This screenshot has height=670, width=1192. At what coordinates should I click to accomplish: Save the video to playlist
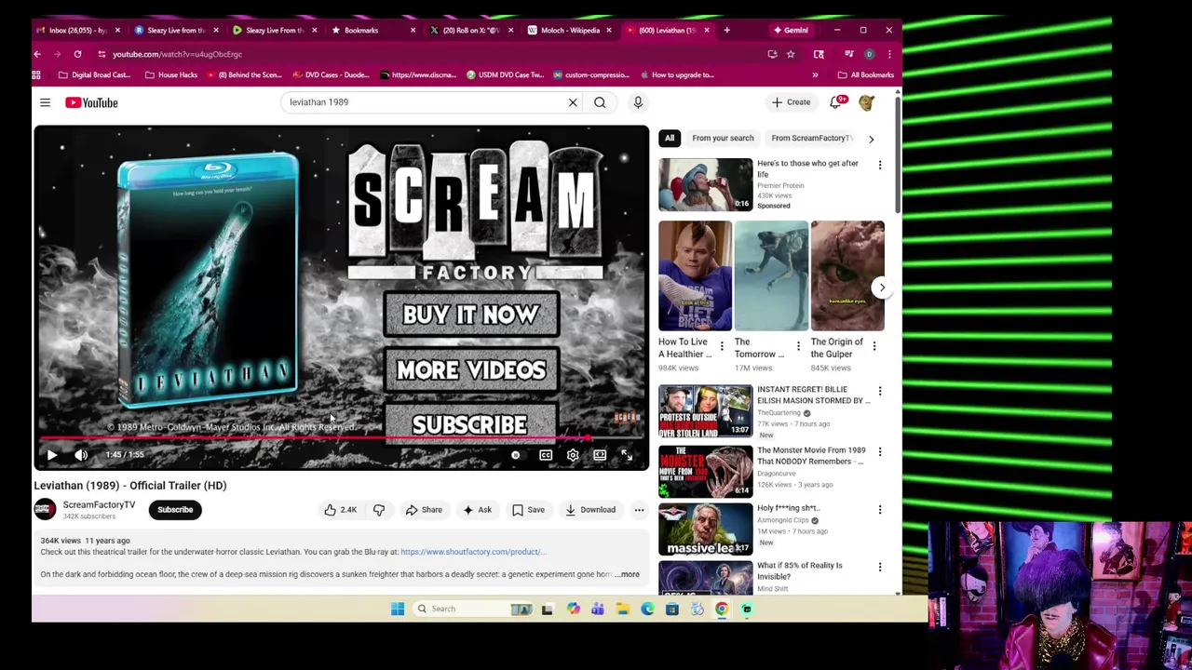(x=528, y=509)
